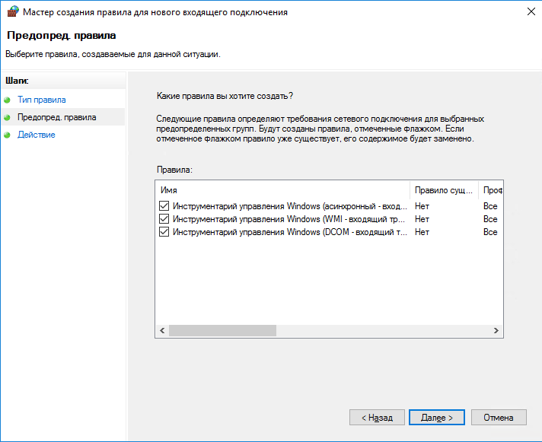Click the "Проф..." column header
This screenshot has height=442, width=542.
[x=491, y=189]
